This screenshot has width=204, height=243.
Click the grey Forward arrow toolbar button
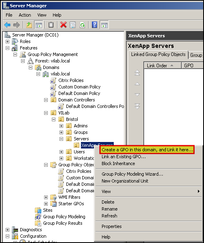pyautogui.click(x=17, y=25)
